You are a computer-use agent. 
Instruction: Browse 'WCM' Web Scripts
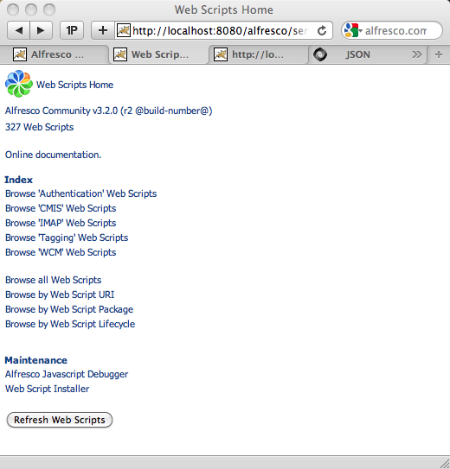click(61, 252)
